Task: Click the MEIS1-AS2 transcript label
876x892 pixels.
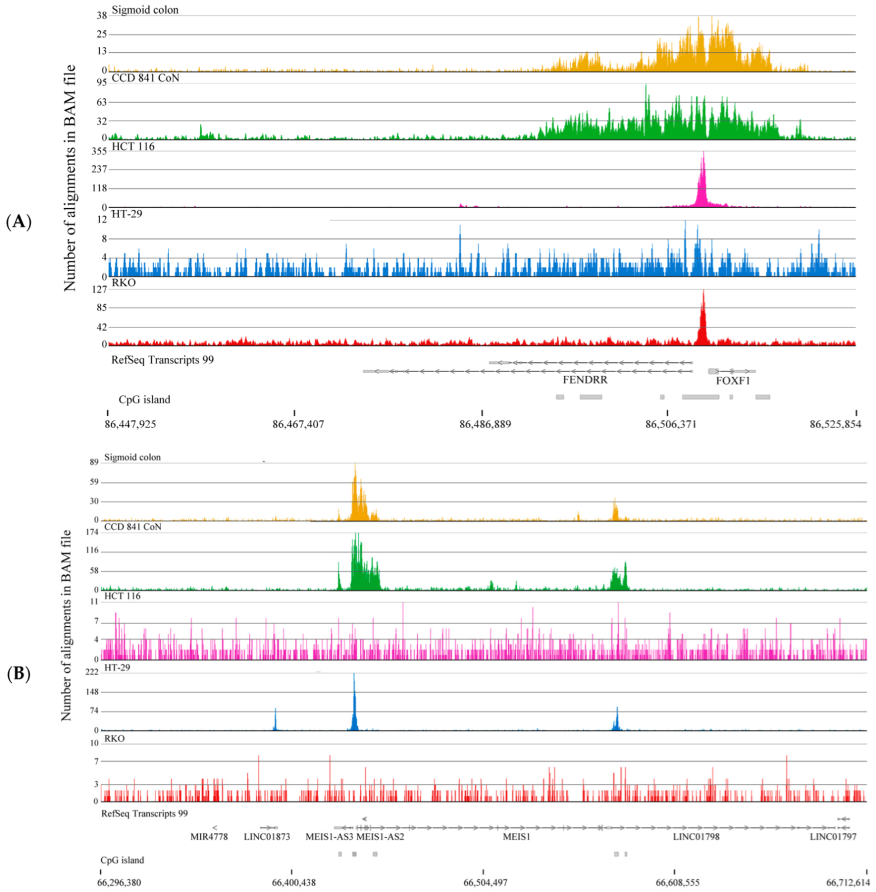Action: [x=380, y=837]
